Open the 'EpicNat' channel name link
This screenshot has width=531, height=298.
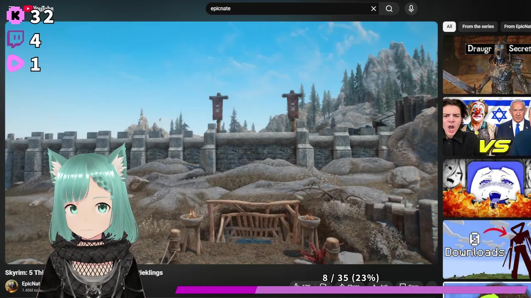(31, 284)
